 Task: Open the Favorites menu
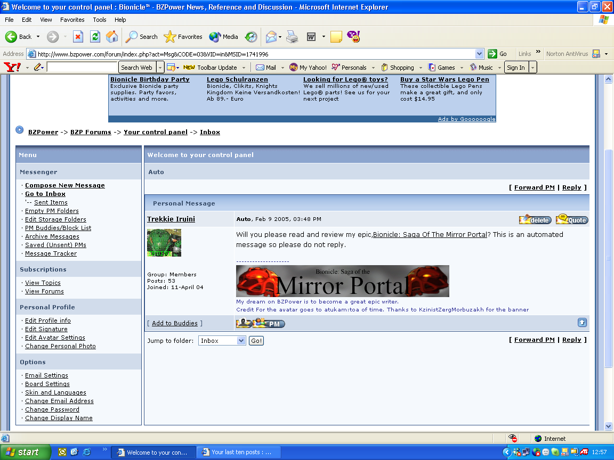pos(72,20)
